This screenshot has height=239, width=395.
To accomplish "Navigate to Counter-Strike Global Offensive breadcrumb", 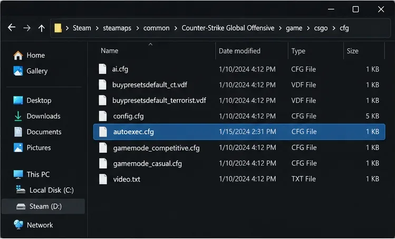I will [228, 28].
